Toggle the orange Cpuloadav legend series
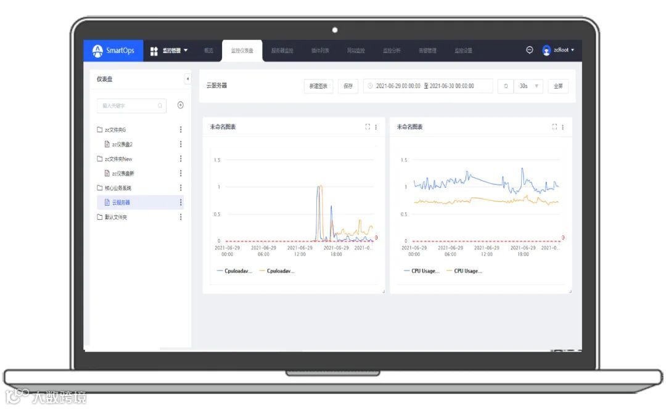 pyautogui.click(x=277, y=271)
